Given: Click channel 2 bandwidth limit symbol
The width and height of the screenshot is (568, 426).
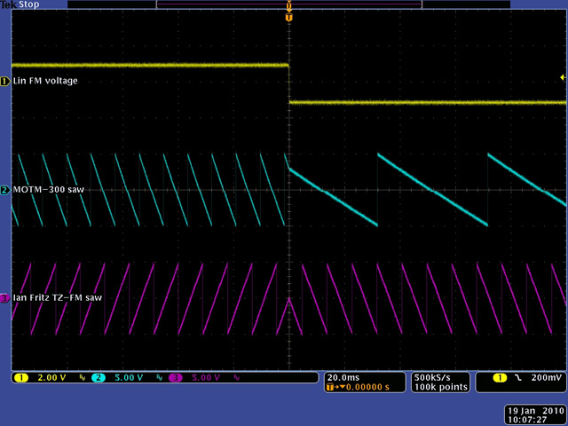Looking at the screenshot, I should [x=160, y=378].
